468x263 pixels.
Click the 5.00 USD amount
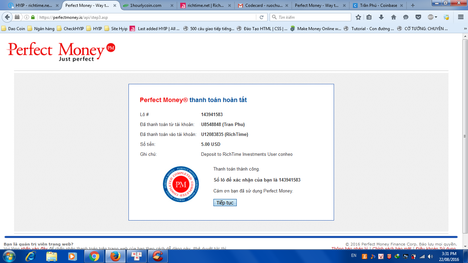pos(211,144)
